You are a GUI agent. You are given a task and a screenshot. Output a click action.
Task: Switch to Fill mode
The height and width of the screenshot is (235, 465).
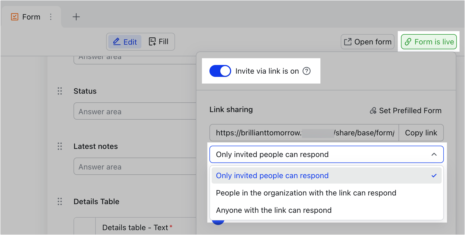[x=158, y=42]
